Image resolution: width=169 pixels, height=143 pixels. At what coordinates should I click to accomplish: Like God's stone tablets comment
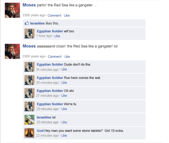[64, 136]
